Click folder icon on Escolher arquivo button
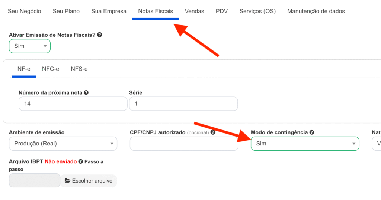This screenshot has width=381, height=200. [x=67, y=181]
